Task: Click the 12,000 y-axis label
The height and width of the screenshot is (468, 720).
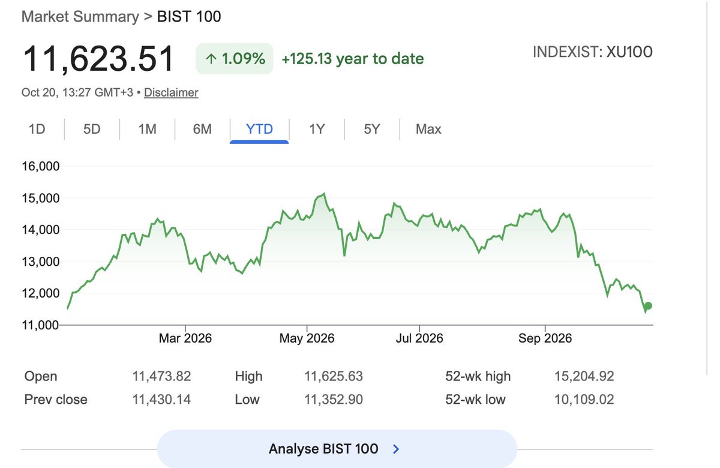Action: coord(41,293)
